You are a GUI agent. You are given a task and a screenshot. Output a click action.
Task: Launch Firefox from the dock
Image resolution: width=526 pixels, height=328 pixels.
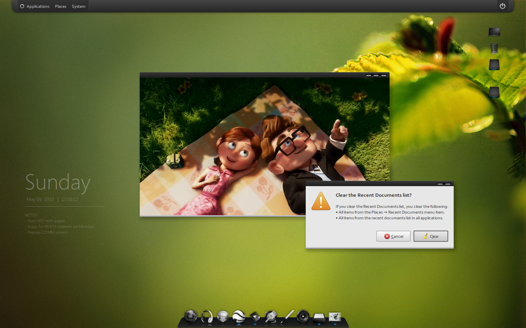point(191,316)
